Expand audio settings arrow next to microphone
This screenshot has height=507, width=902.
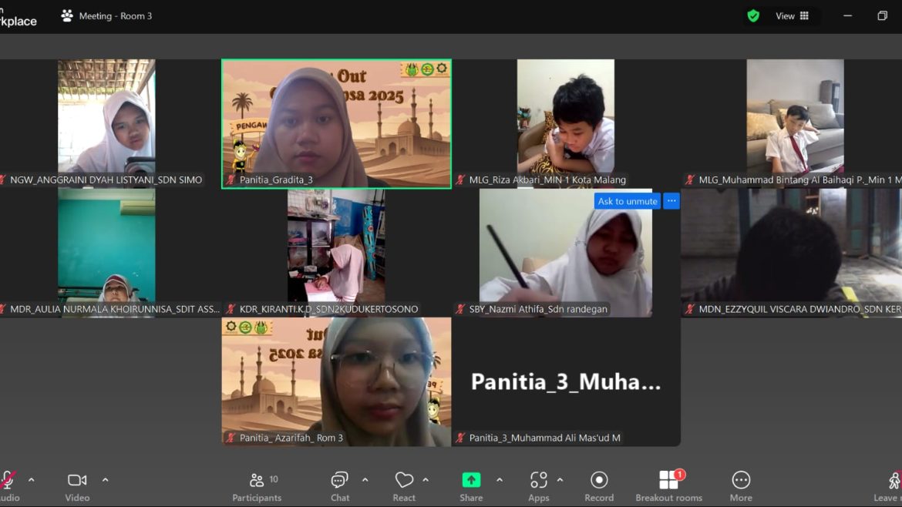pos(32,480)
